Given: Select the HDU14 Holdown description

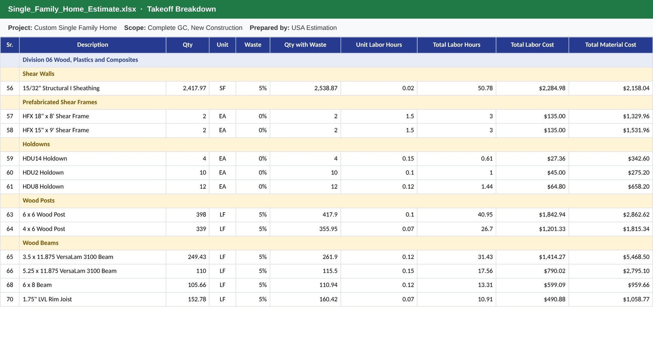Looking at the screenshot, I should (93, 158).
